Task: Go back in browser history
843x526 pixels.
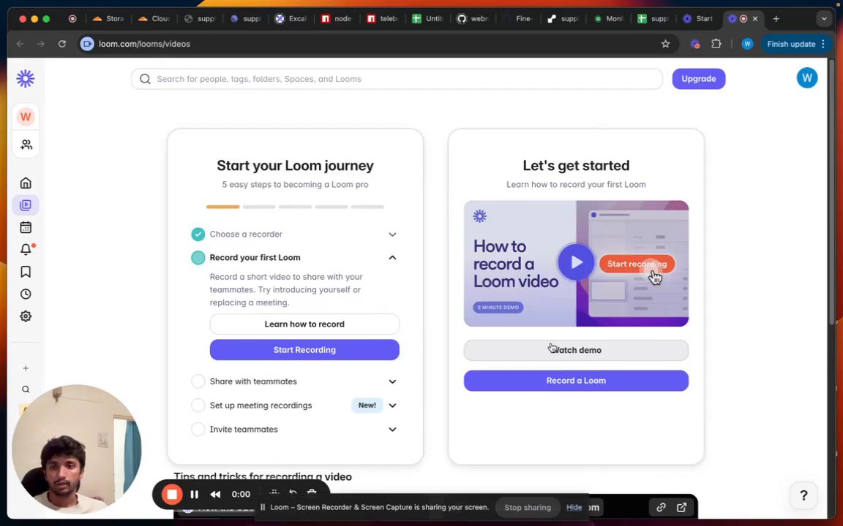Action: point(20,44)
